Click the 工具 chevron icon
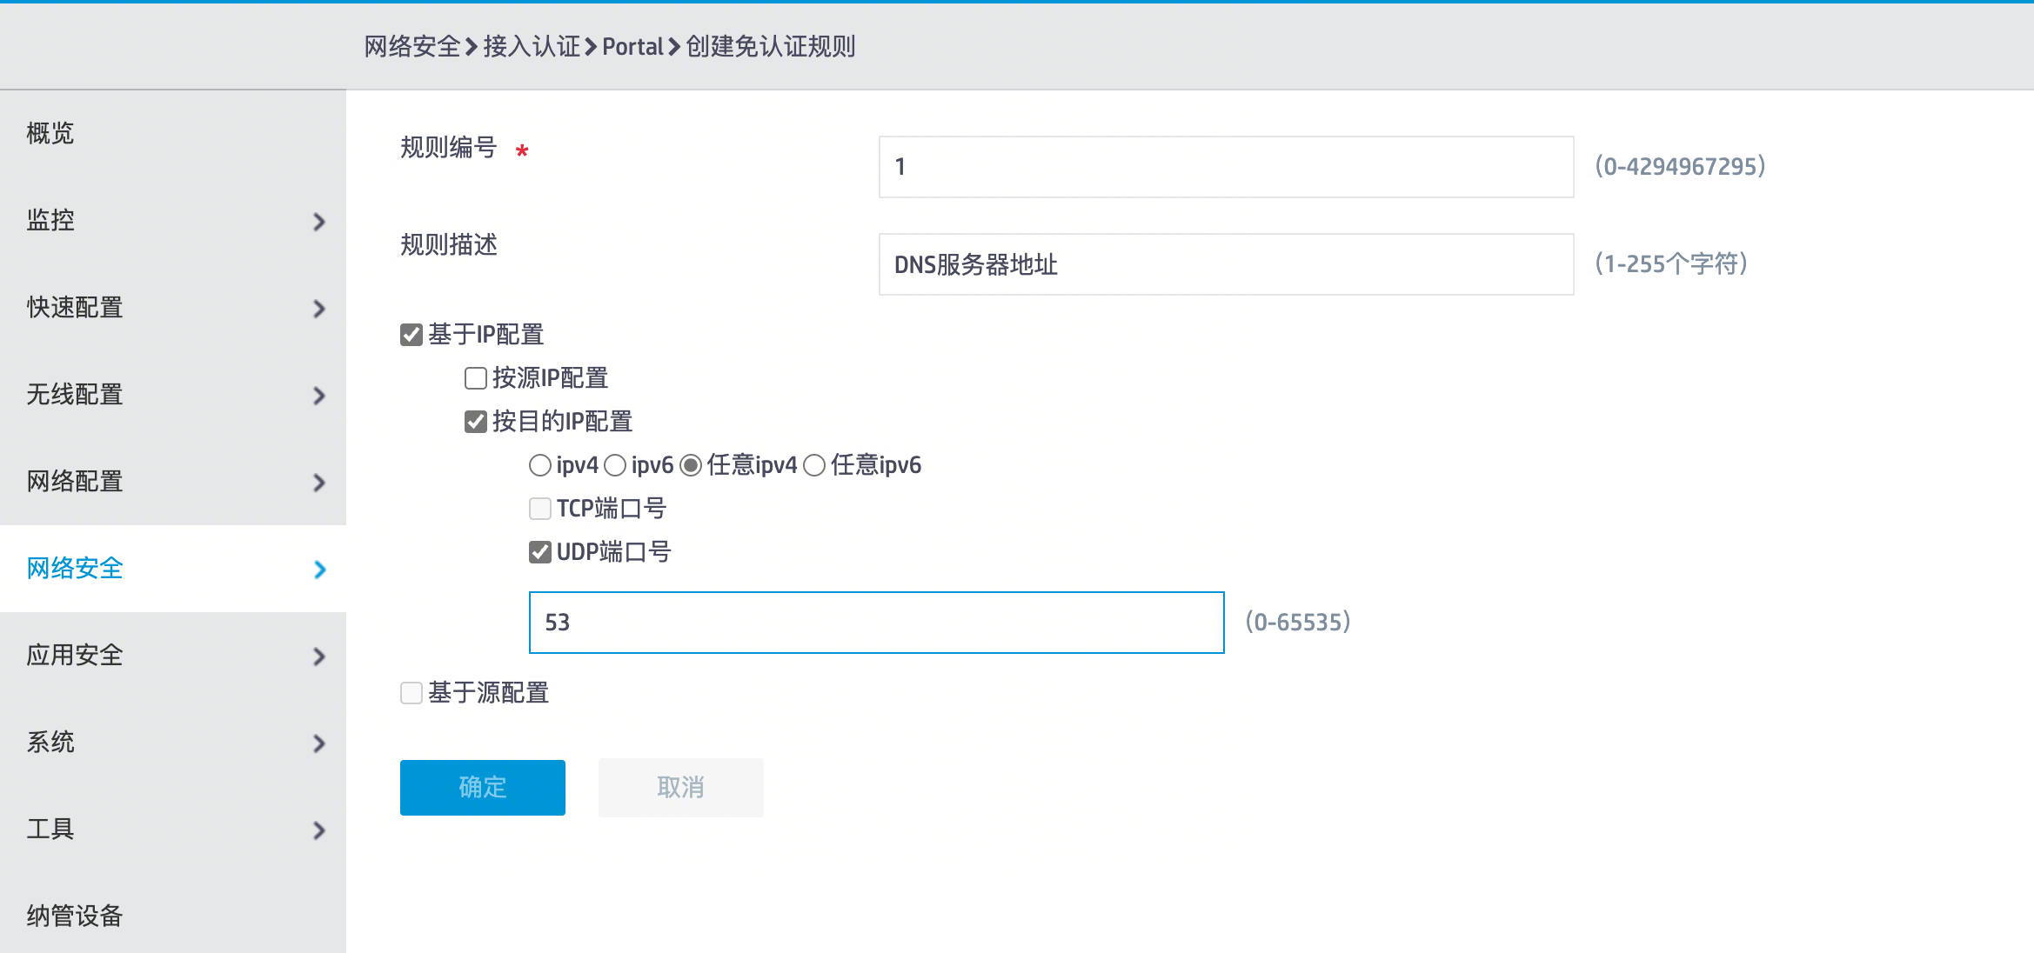This screenshot has height=953, width=2034. (319, 830)
